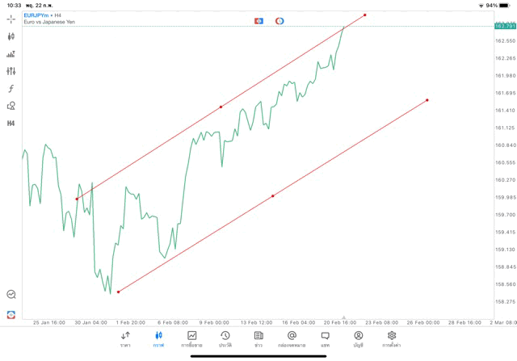Switch to the ราคา (Quotes) tab
The width and height of the screenshot is (517, 361).
click(x=125, y=338)
